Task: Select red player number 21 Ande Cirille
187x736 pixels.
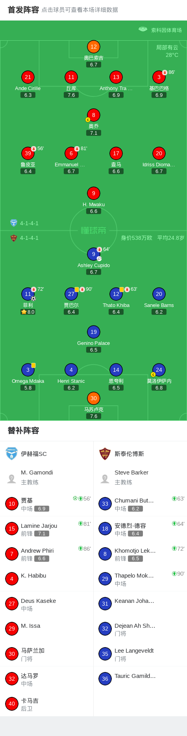Action: 28,77
